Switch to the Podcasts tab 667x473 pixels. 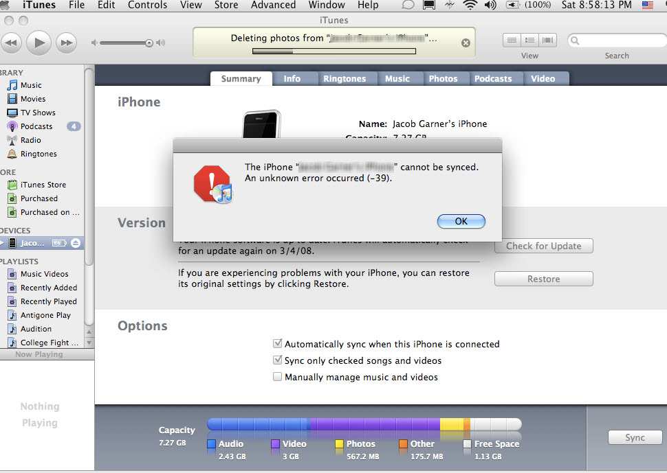point(493,78)
